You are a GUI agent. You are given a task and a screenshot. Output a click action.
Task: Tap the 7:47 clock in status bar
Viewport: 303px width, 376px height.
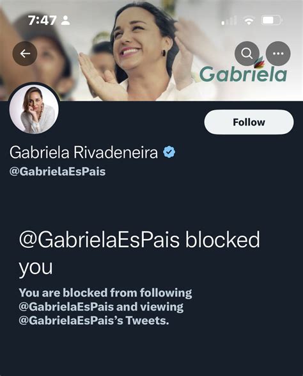(x=42, y=20)
